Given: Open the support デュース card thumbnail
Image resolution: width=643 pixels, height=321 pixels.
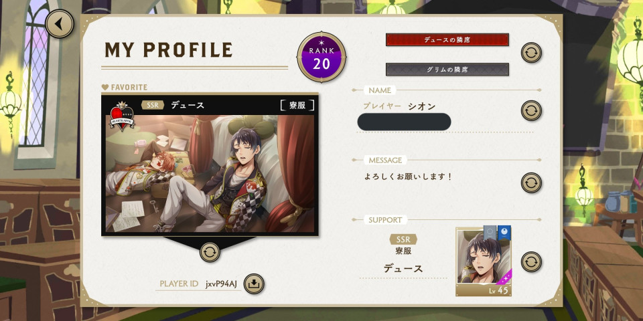Looking at the screenshot, I should pos(484,262).
